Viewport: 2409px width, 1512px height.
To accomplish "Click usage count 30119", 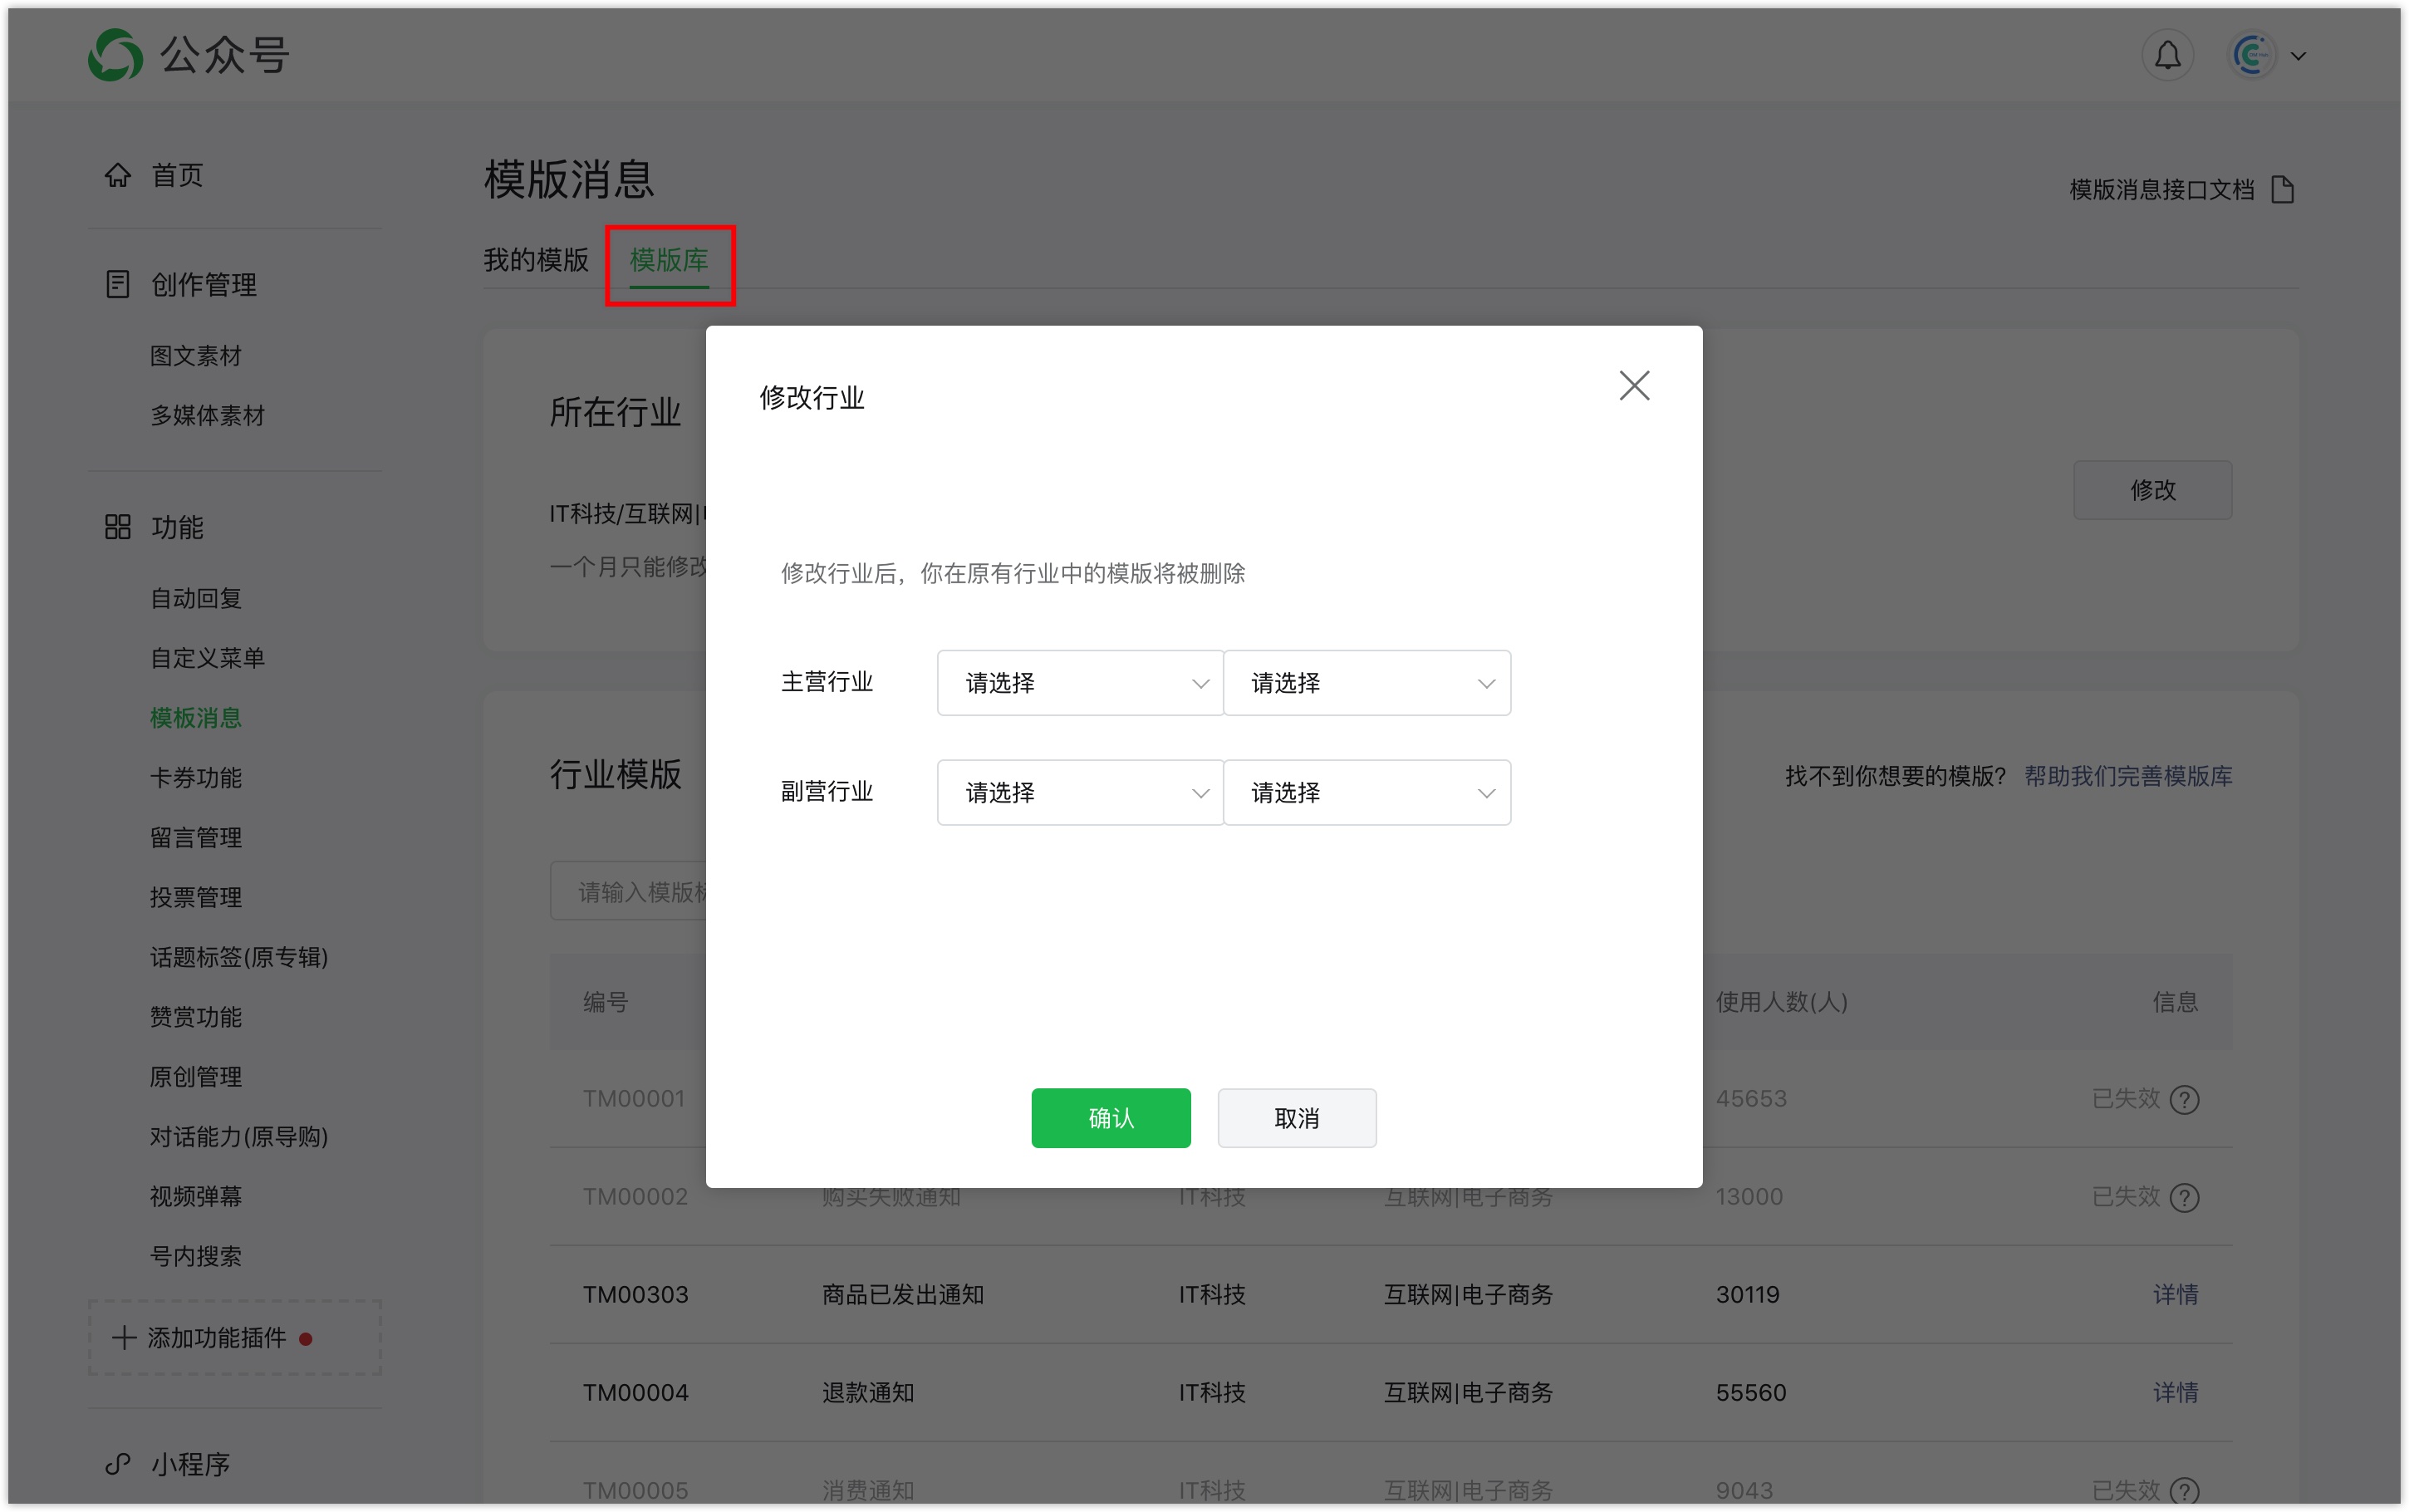I will coord(1747,1295).
